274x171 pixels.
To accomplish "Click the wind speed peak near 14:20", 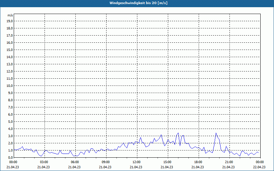I will [x=161, y=135].
